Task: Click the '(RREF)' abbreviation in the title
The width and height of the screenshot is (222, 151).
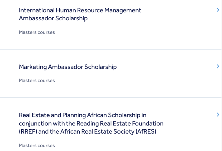Action: 28,131
